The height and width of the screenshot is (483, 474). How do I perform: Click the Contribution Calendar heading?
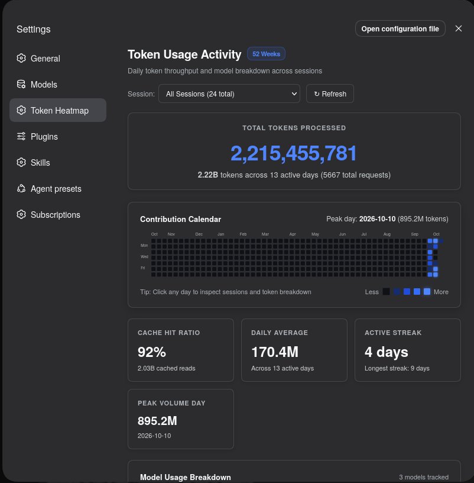(180, 219)
